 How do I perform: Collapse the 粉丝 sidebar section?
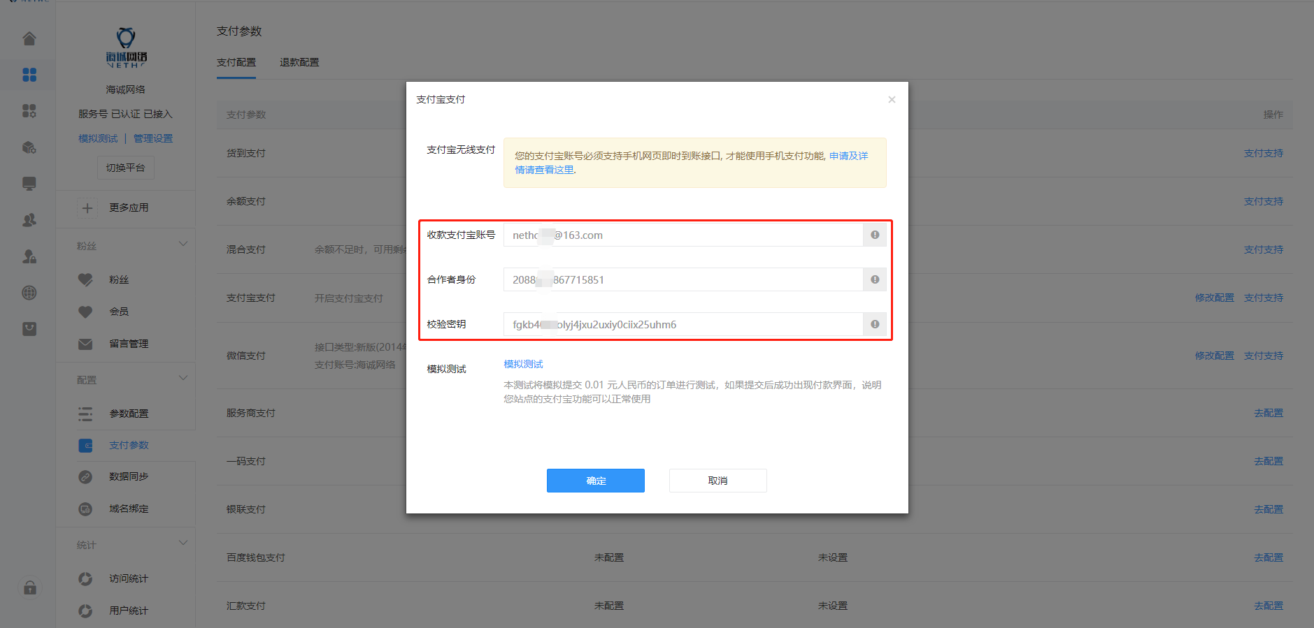pyautogui.click(x=183, y=244)
